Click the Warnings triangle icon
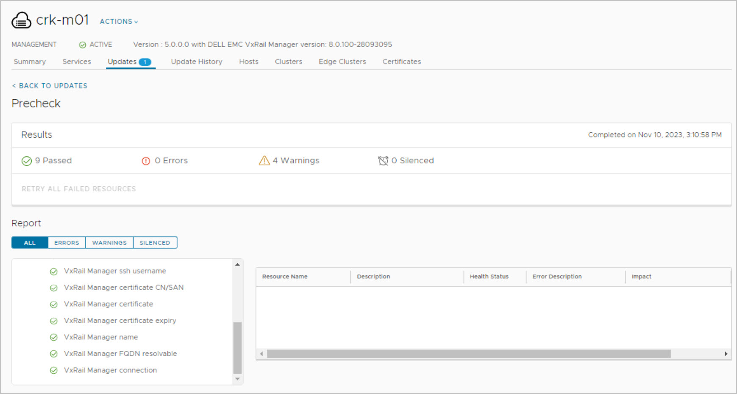The height and width of the screenshot is (394, 737). click(x=264, y=161)
